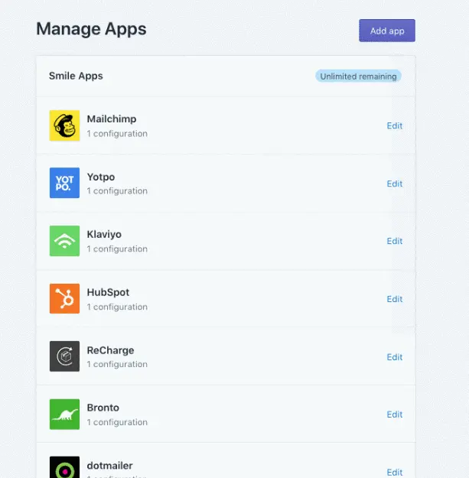Click Edit link for dotmailer
The width and height of the screenshot is (469, 478).
click(394, 472)
